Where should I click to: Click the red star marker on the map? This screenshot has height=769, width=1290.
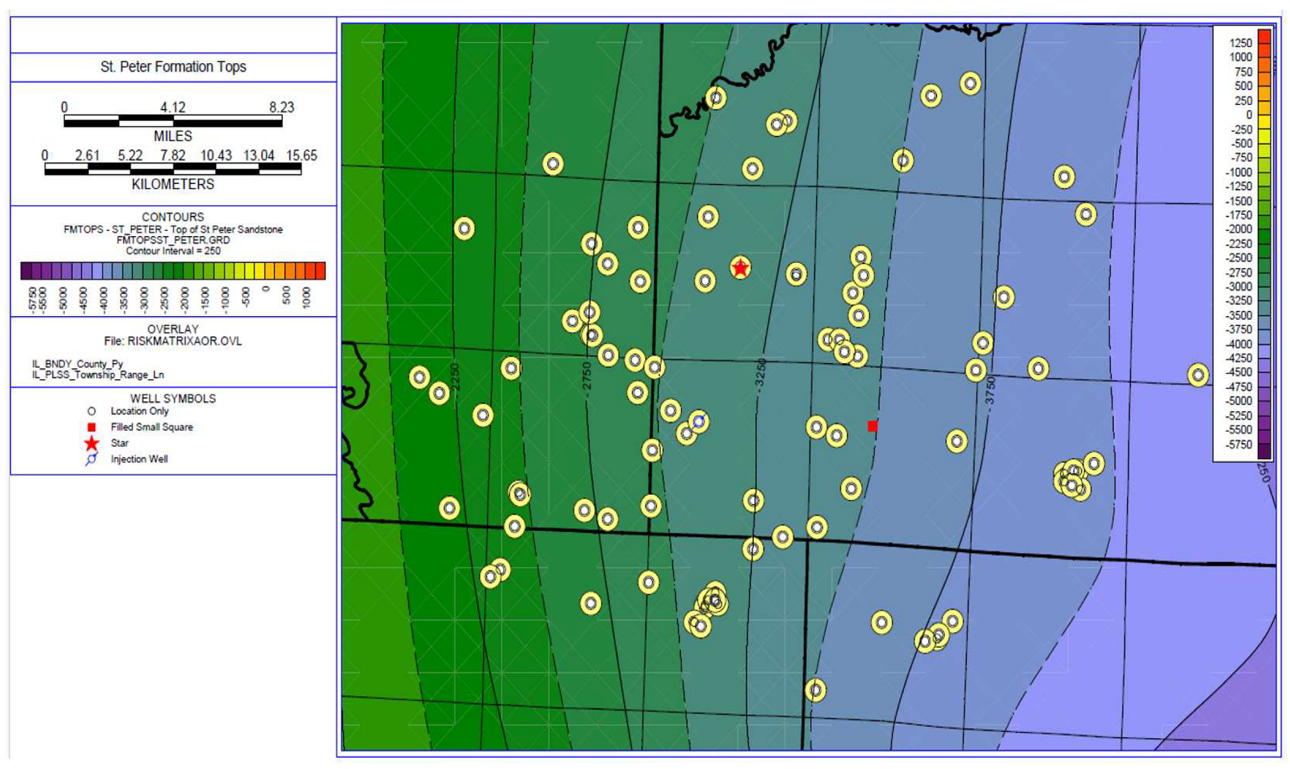tap(740, 268)
